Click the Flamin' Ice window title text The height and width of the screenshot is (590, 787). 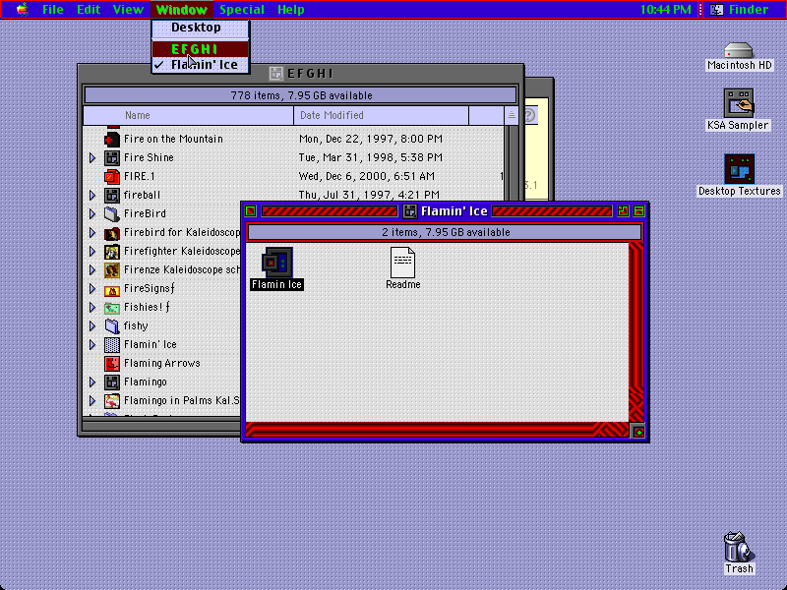coord(454,211)
